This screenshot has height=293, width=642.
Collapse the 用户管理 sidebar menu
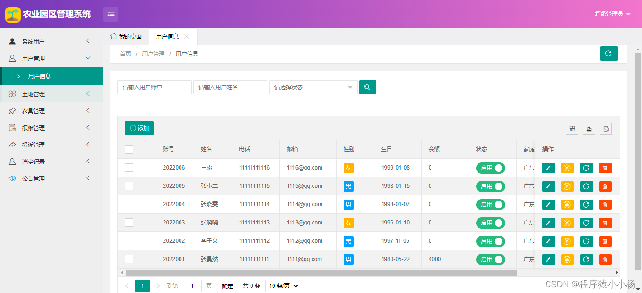52,58
